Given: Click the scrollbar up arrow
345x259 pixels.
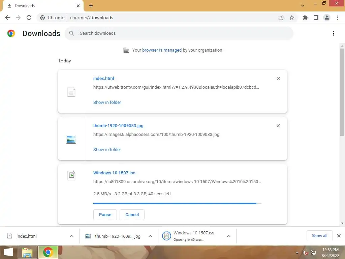Looking at the screenshot, I should pos(342,46).
